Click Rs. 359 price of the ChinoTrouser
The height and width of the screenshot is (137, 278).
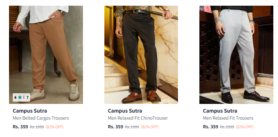coord(115,127)
